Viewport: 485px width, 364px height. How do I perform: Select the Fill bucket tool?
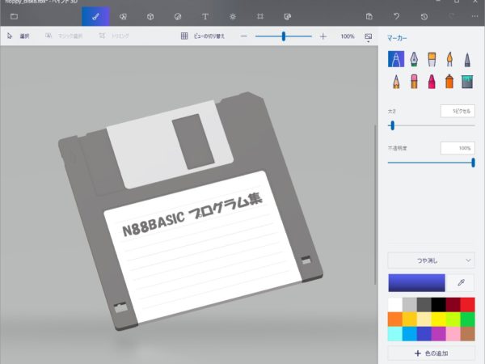[x=467, y=82]
